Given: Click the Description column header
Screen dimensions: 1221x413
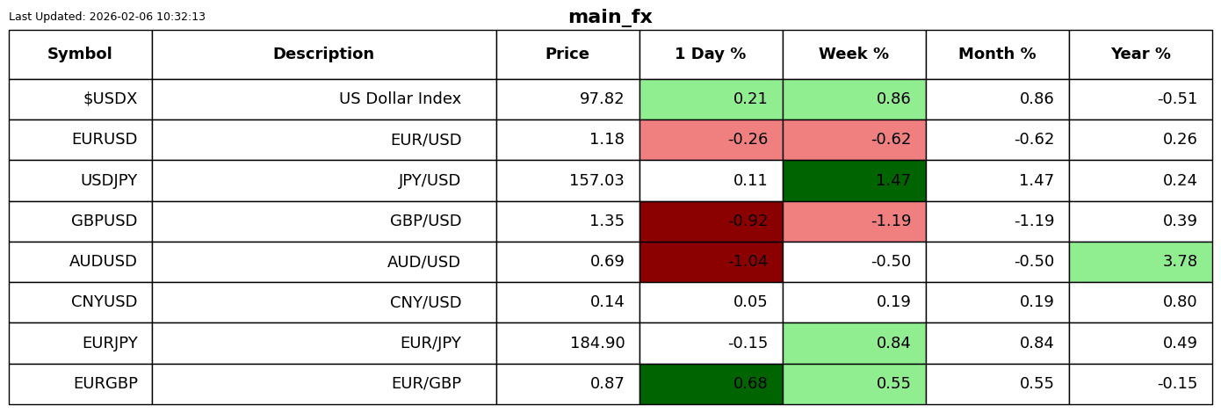Looking at the screenshot, I should (x=323, y=54).
